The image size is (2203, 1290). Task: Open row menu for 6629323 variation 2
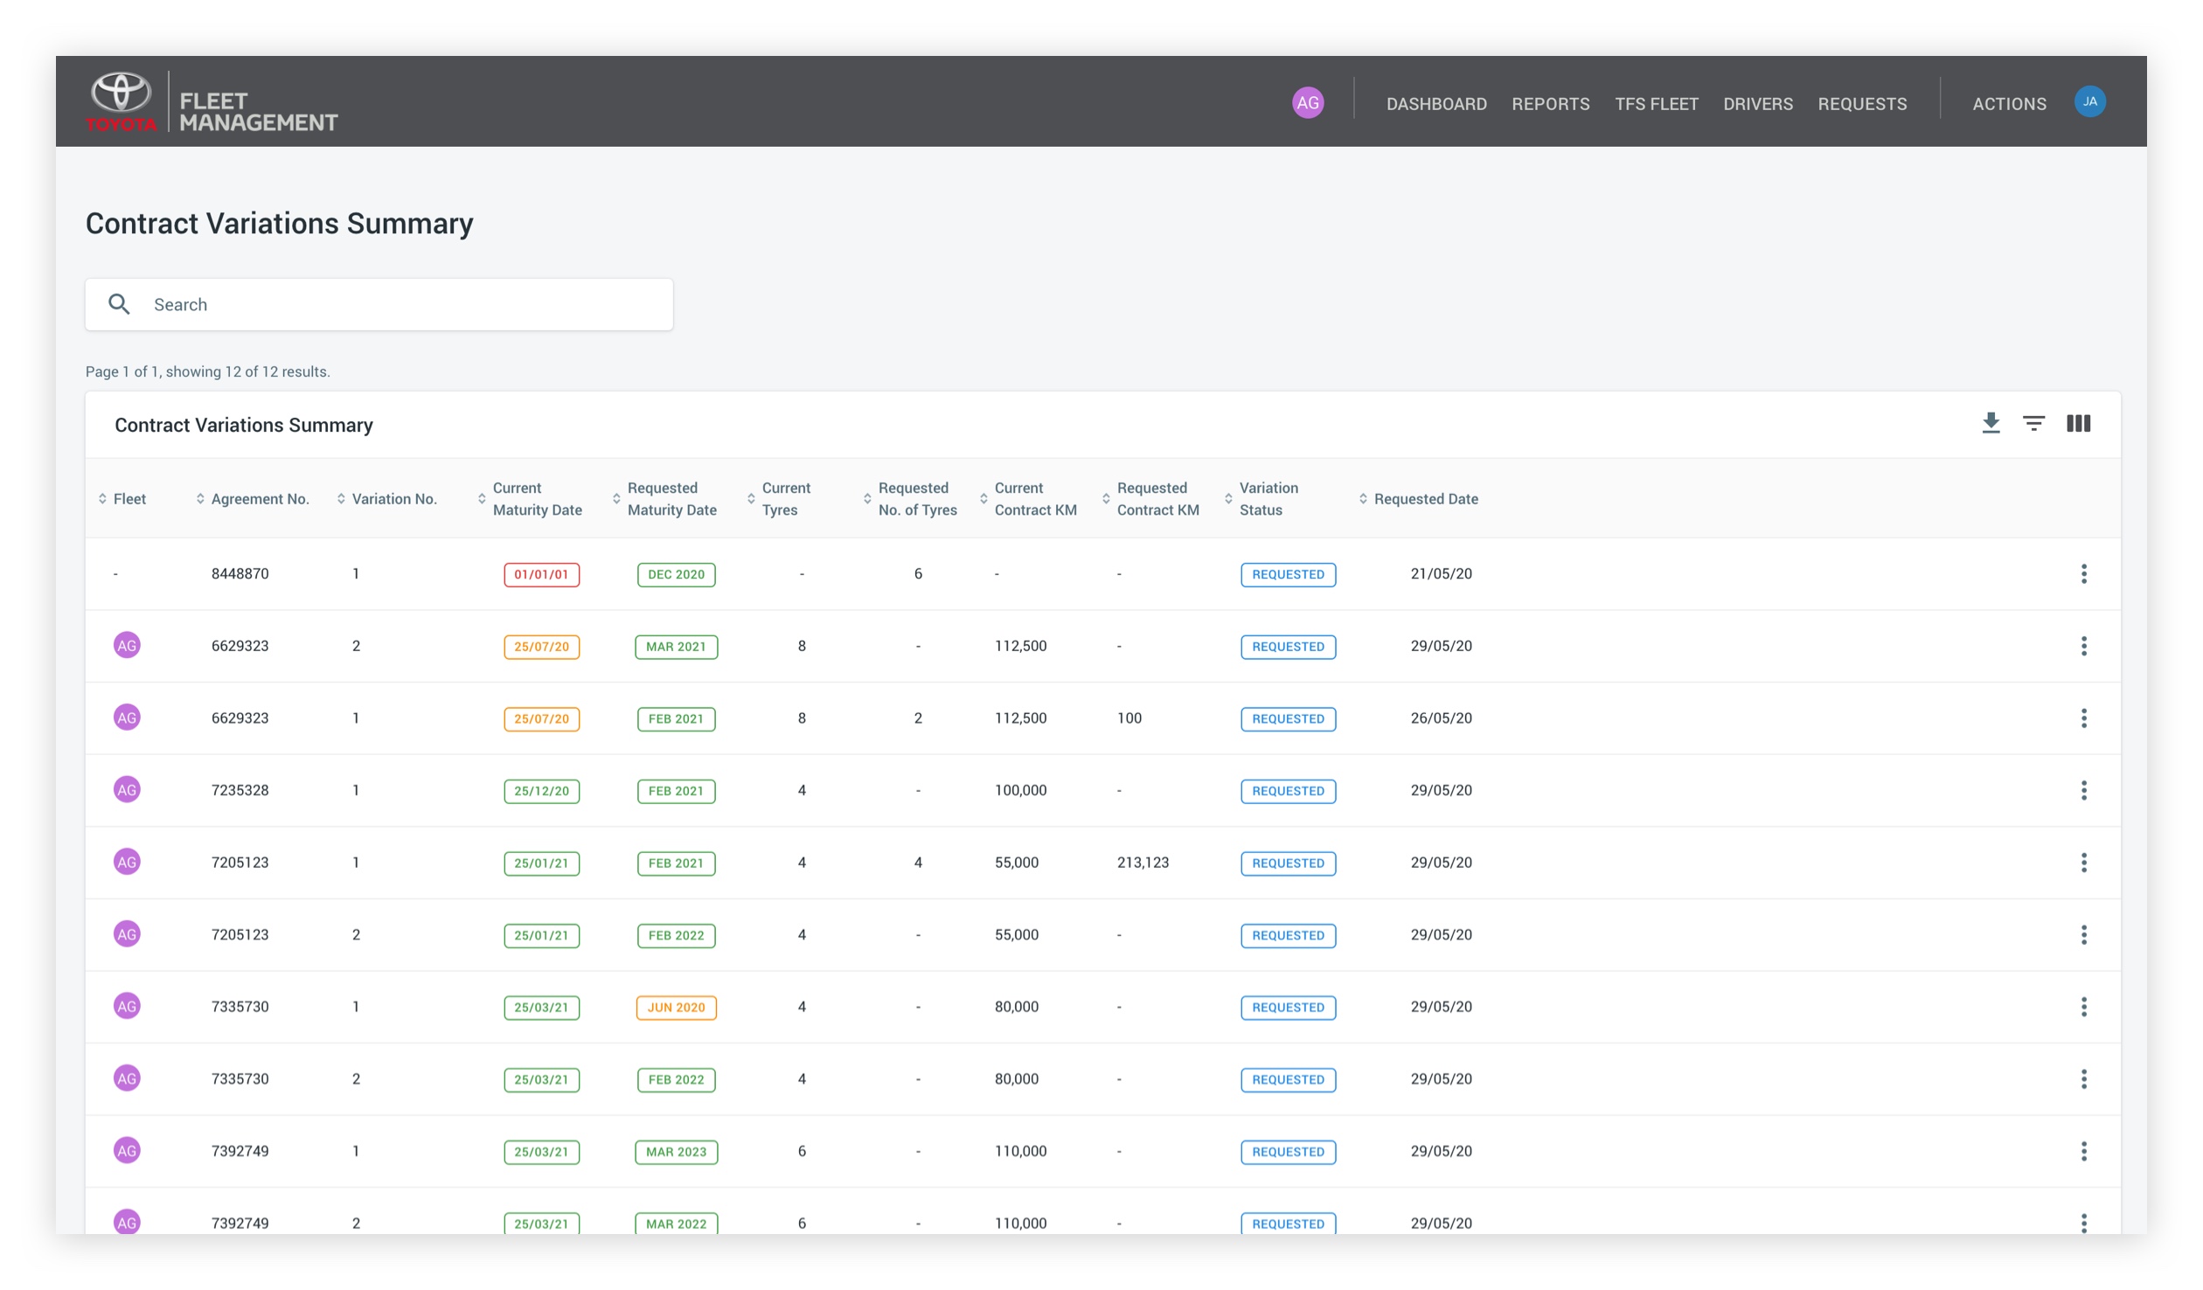coord(2083,647)
